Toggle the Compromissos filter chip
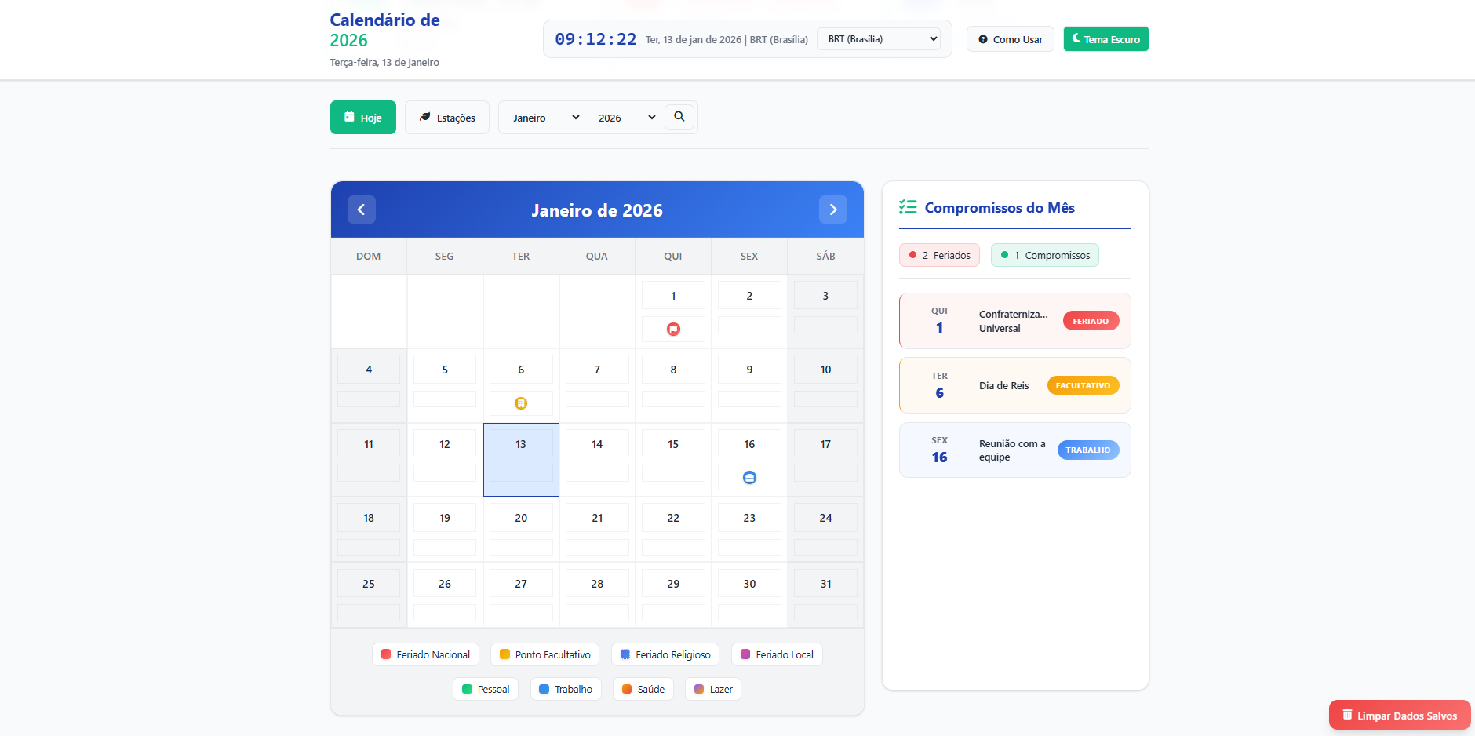 (1044, 255)
